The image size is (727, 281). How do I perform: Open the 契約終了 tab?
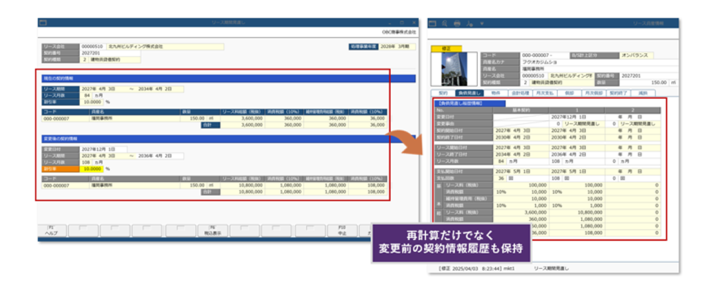pyautogui.click(x=619, y=93)
